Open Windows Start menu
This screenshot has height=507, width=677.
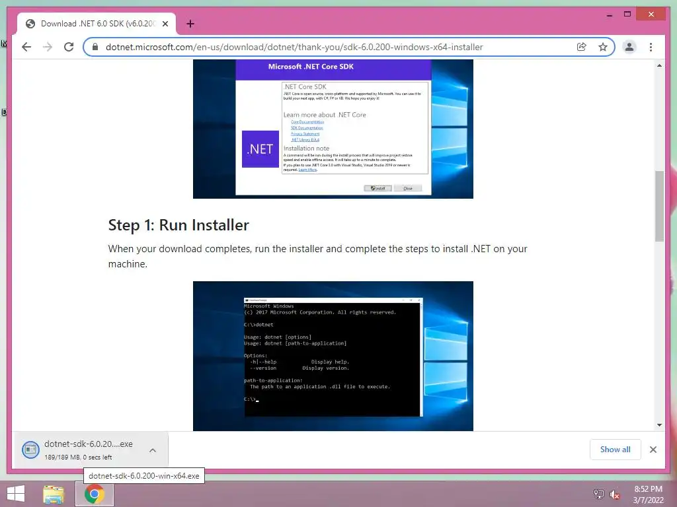[16, 494]
